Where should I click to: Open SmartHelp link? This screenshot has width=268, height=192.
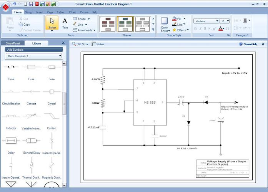tap(248, 44)
